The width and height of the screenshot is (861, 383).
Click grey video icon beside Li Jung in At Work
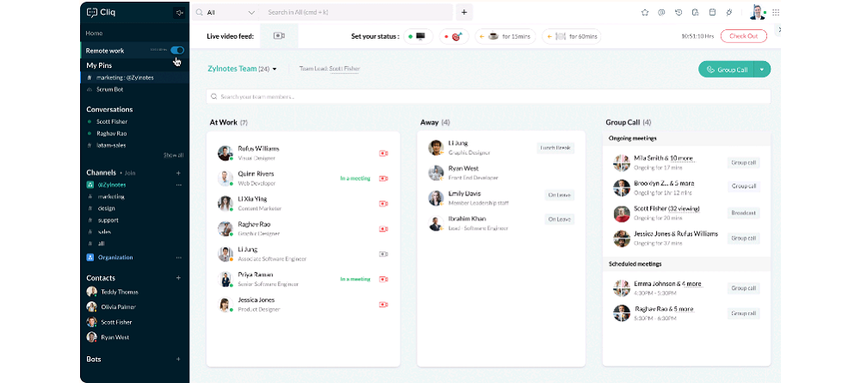pos(383,254)
